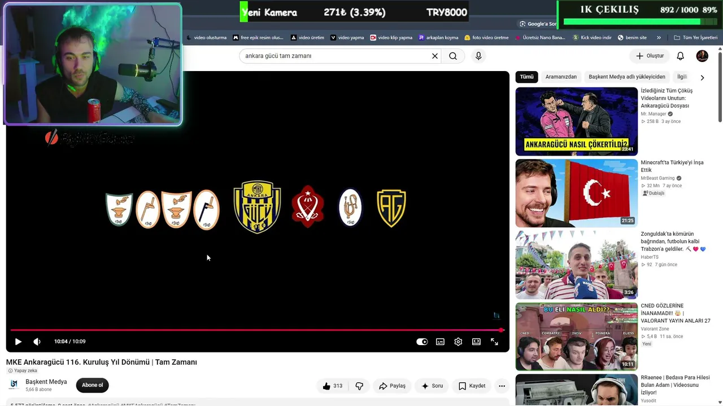Open the video yapma bookmark

coord(347,38)
